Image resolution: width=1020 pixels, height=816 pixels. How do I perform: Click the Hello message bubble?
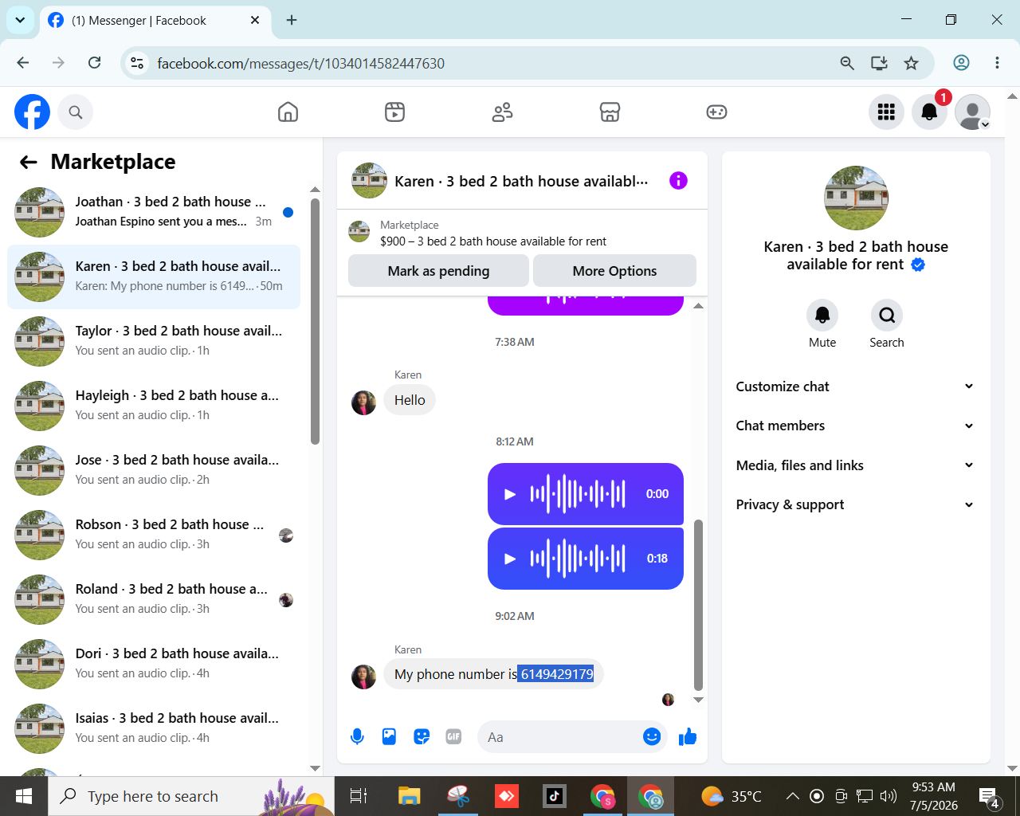point(410,400)
